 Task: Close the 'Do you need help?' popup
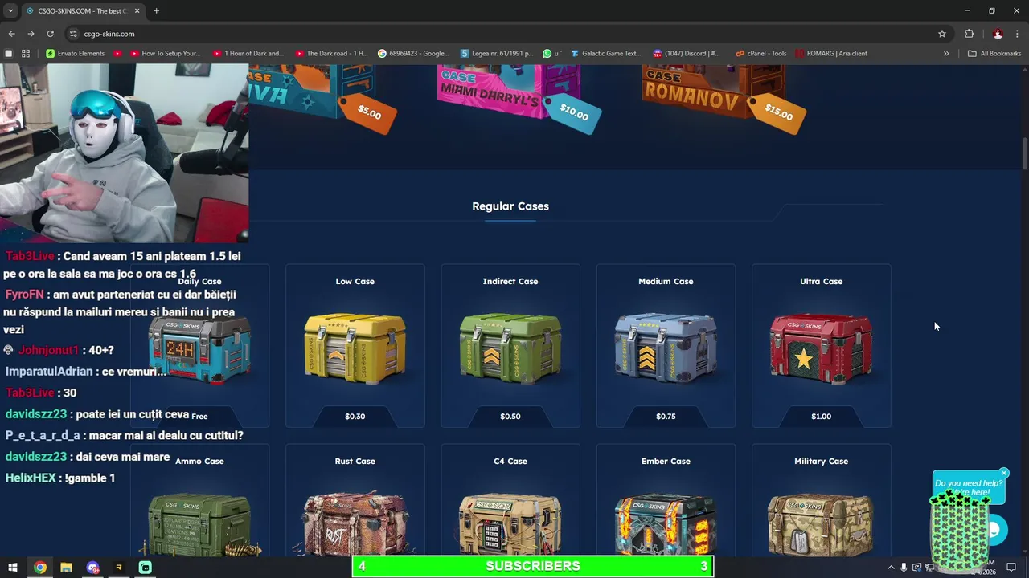(x=1004, y=473)
